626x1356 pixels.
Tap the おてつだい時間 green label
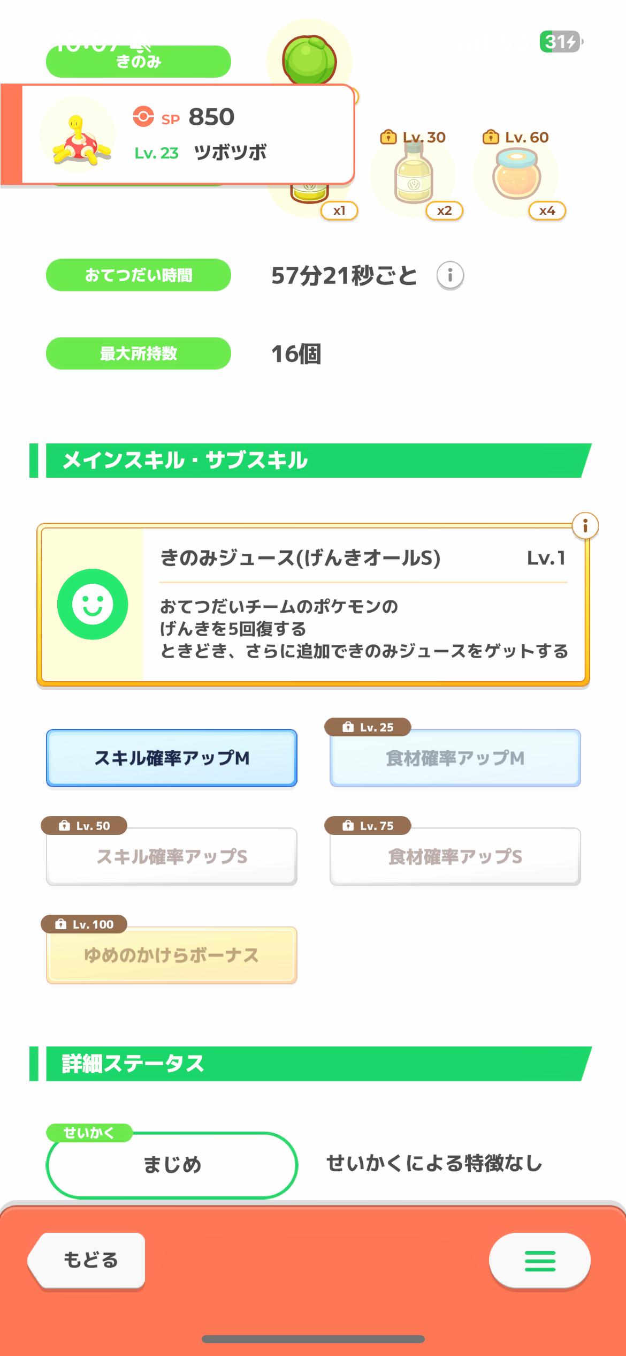click(x=139, y=275)
